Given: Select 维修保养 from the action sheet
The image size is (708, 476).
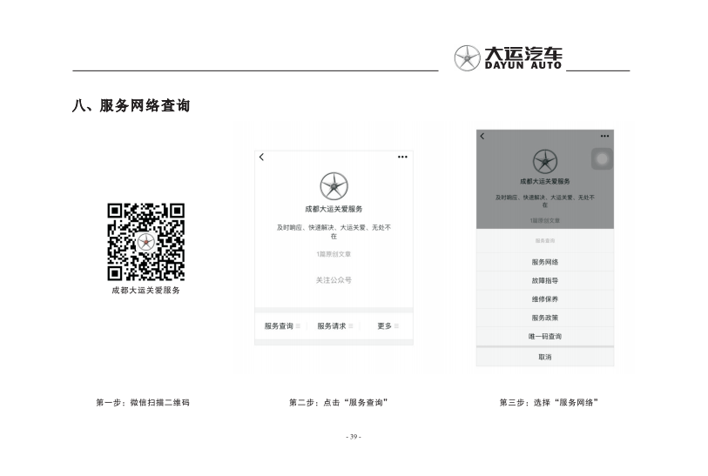Looking at the screenshot, I should pos(545,299).
